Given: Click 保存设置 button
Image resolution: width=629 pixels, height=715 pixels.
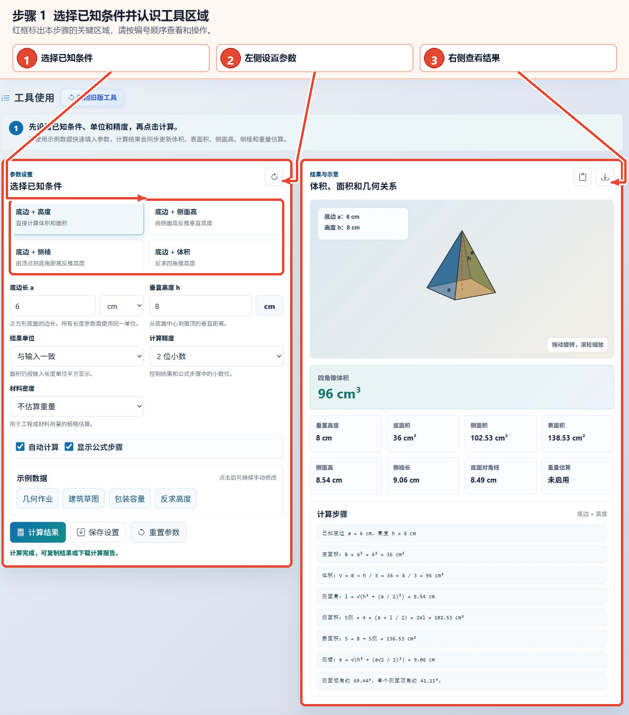Looking at the screenshot, I should (x=98, y=532).
